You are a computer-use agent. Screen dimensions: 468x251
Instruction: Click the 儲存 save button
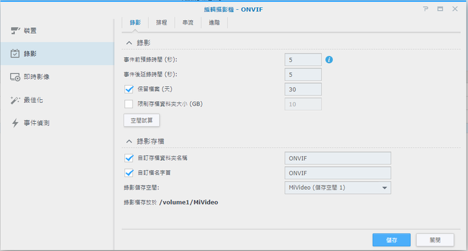coord(391,240)
